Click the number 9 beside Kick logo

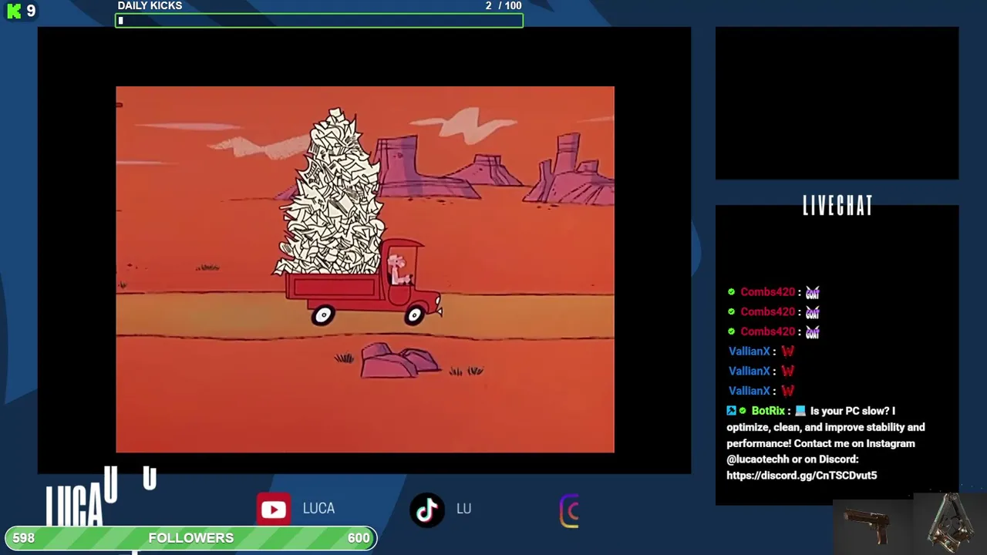coord(31,11)
